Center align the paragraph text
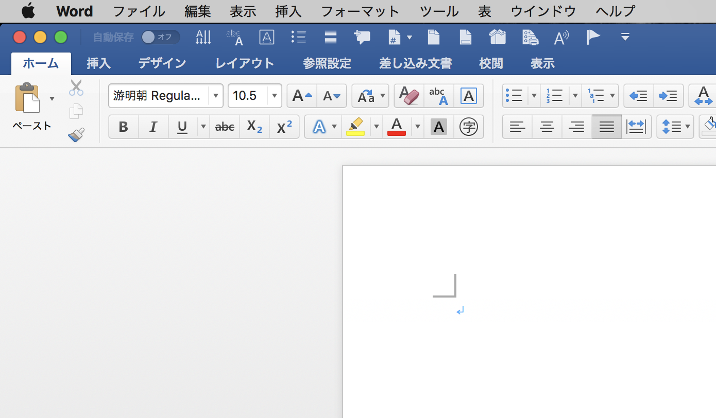The image size is (716, 418). (x=547, y=127)
